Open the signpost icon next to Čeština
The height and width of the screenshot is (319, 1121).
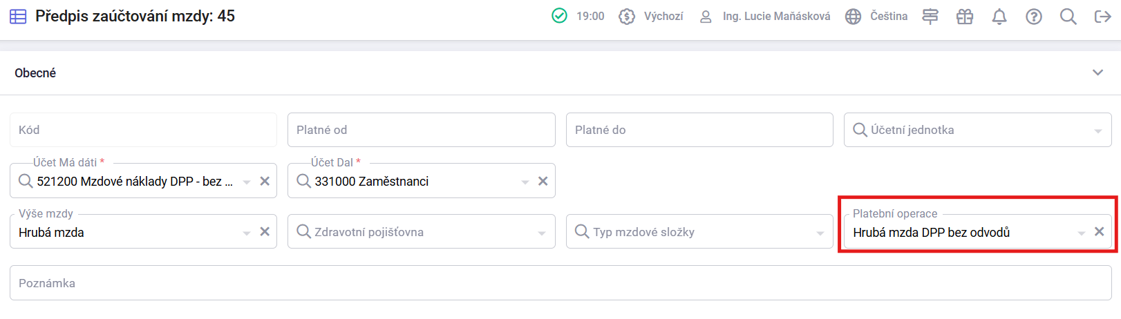tap(930, 17)
